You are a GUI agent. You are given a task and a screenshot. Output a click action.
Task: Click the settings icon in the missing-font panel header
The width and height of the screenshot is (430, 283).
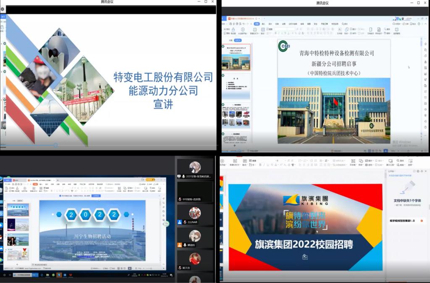[x=418, y=171]
